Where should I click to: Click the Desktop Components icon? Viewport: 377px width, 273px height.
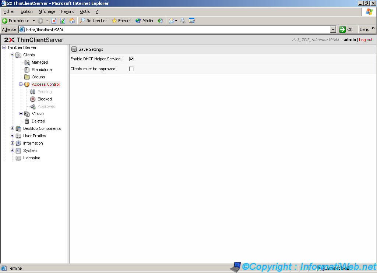(18, 128)
